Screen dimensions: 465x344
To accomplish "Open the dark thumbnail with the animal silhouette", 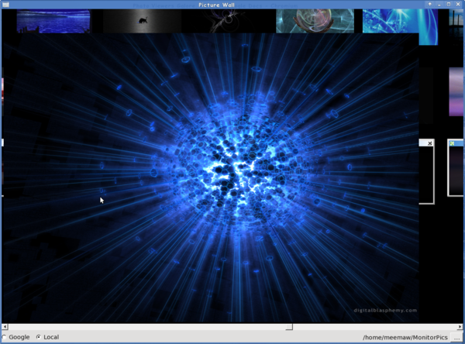I will [142, 21].
